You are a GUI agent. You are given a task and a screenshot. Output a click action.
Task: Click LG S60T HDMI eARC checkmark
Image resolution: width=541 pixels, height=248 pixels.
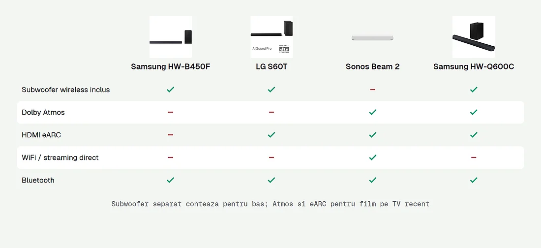tap(271, 135)
